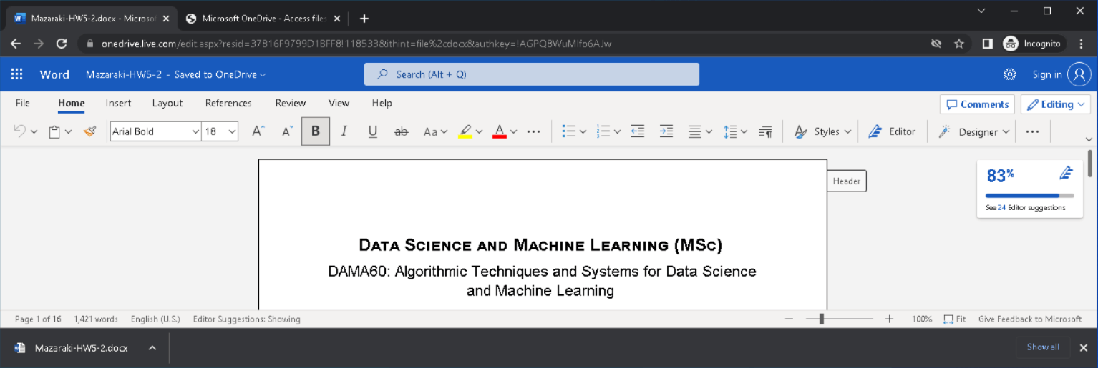Adjust the zoom slider handle

pos(822,319)
